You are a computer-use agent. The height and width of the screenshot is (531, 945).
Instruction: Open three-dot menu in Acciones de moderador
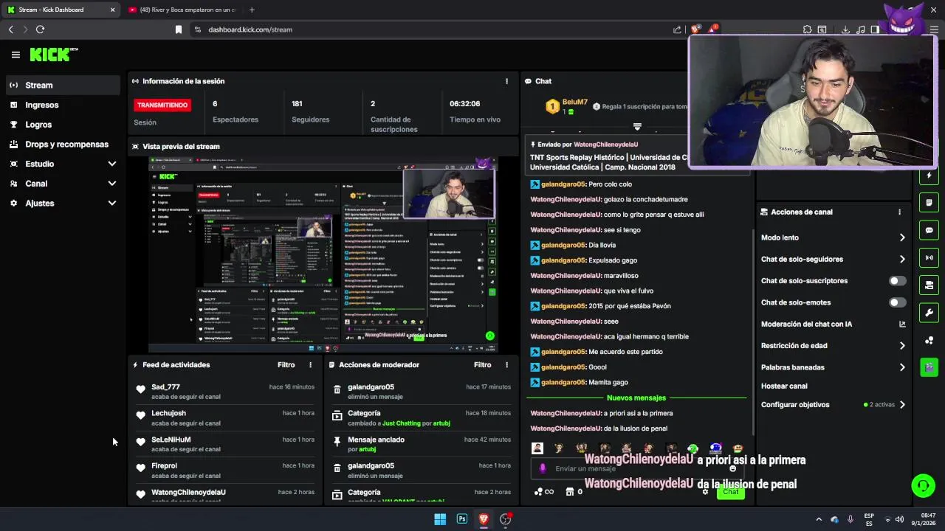(x=506, y=365)
